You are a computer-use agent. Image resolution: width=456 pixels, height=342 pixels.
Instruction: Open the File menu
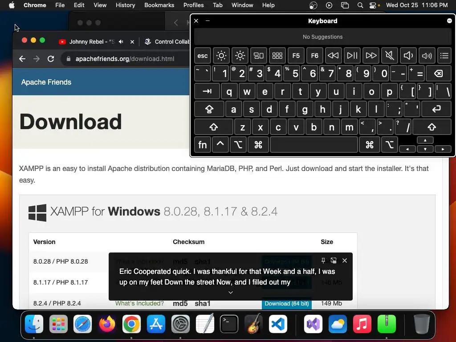(x=60, y=5)
